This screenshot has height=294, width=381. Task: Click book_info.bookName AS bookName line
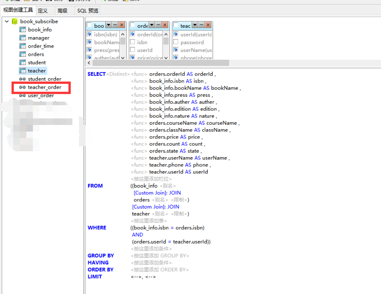click(194, 88)
